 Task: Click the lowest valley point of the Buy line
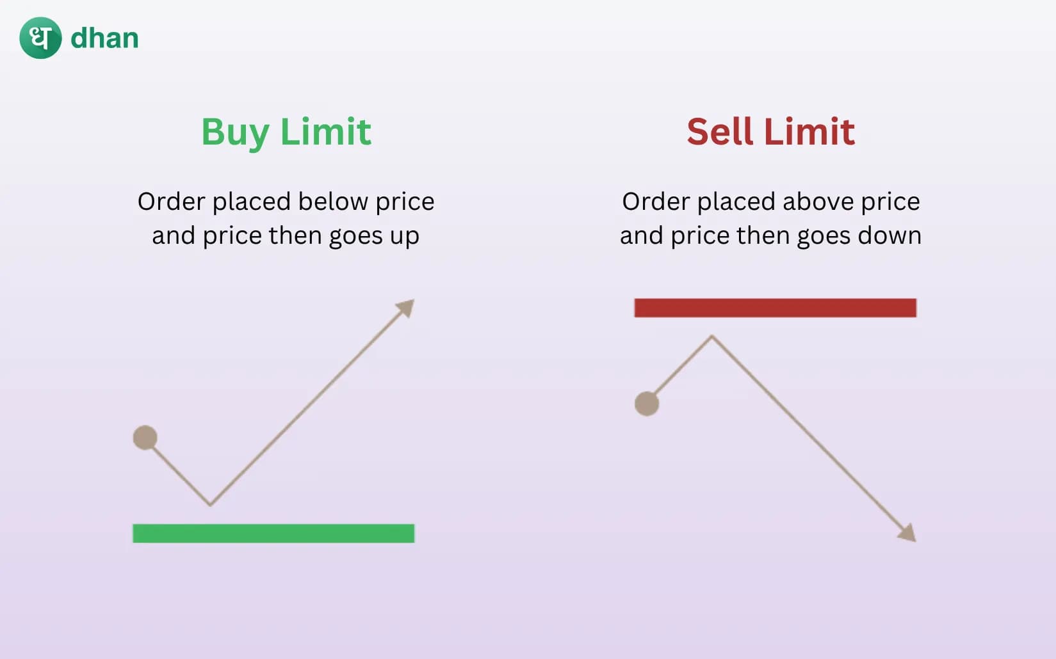(x=210, y=505)
